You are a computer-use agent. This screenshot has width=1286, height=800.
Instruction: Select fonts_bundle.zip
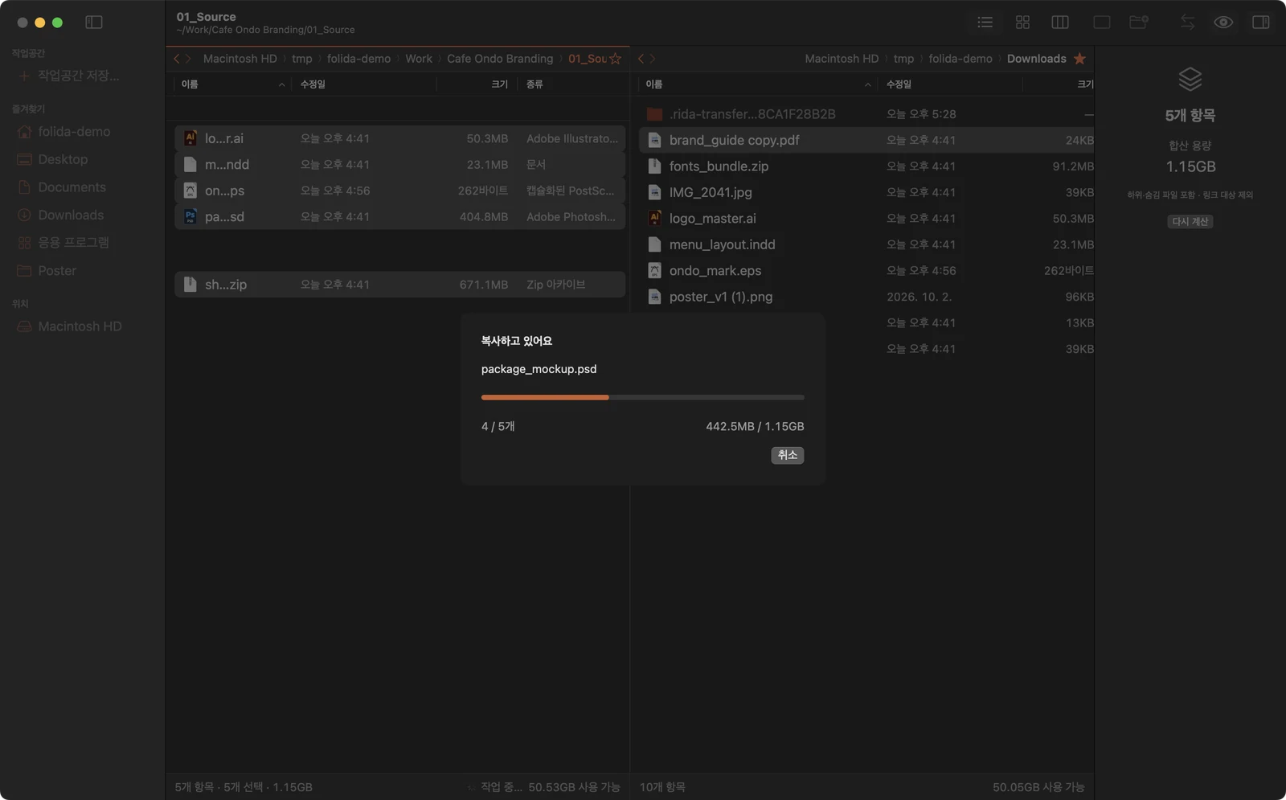(x=866, y=166)
